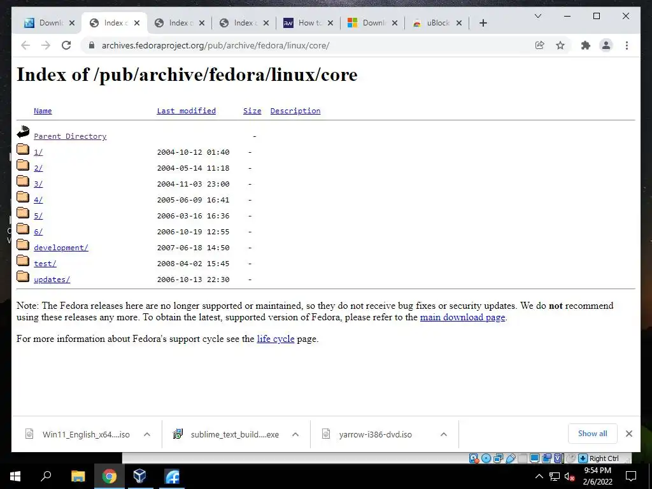
Task: Open the Parent Directory link
Action: (x=70, y=136)
